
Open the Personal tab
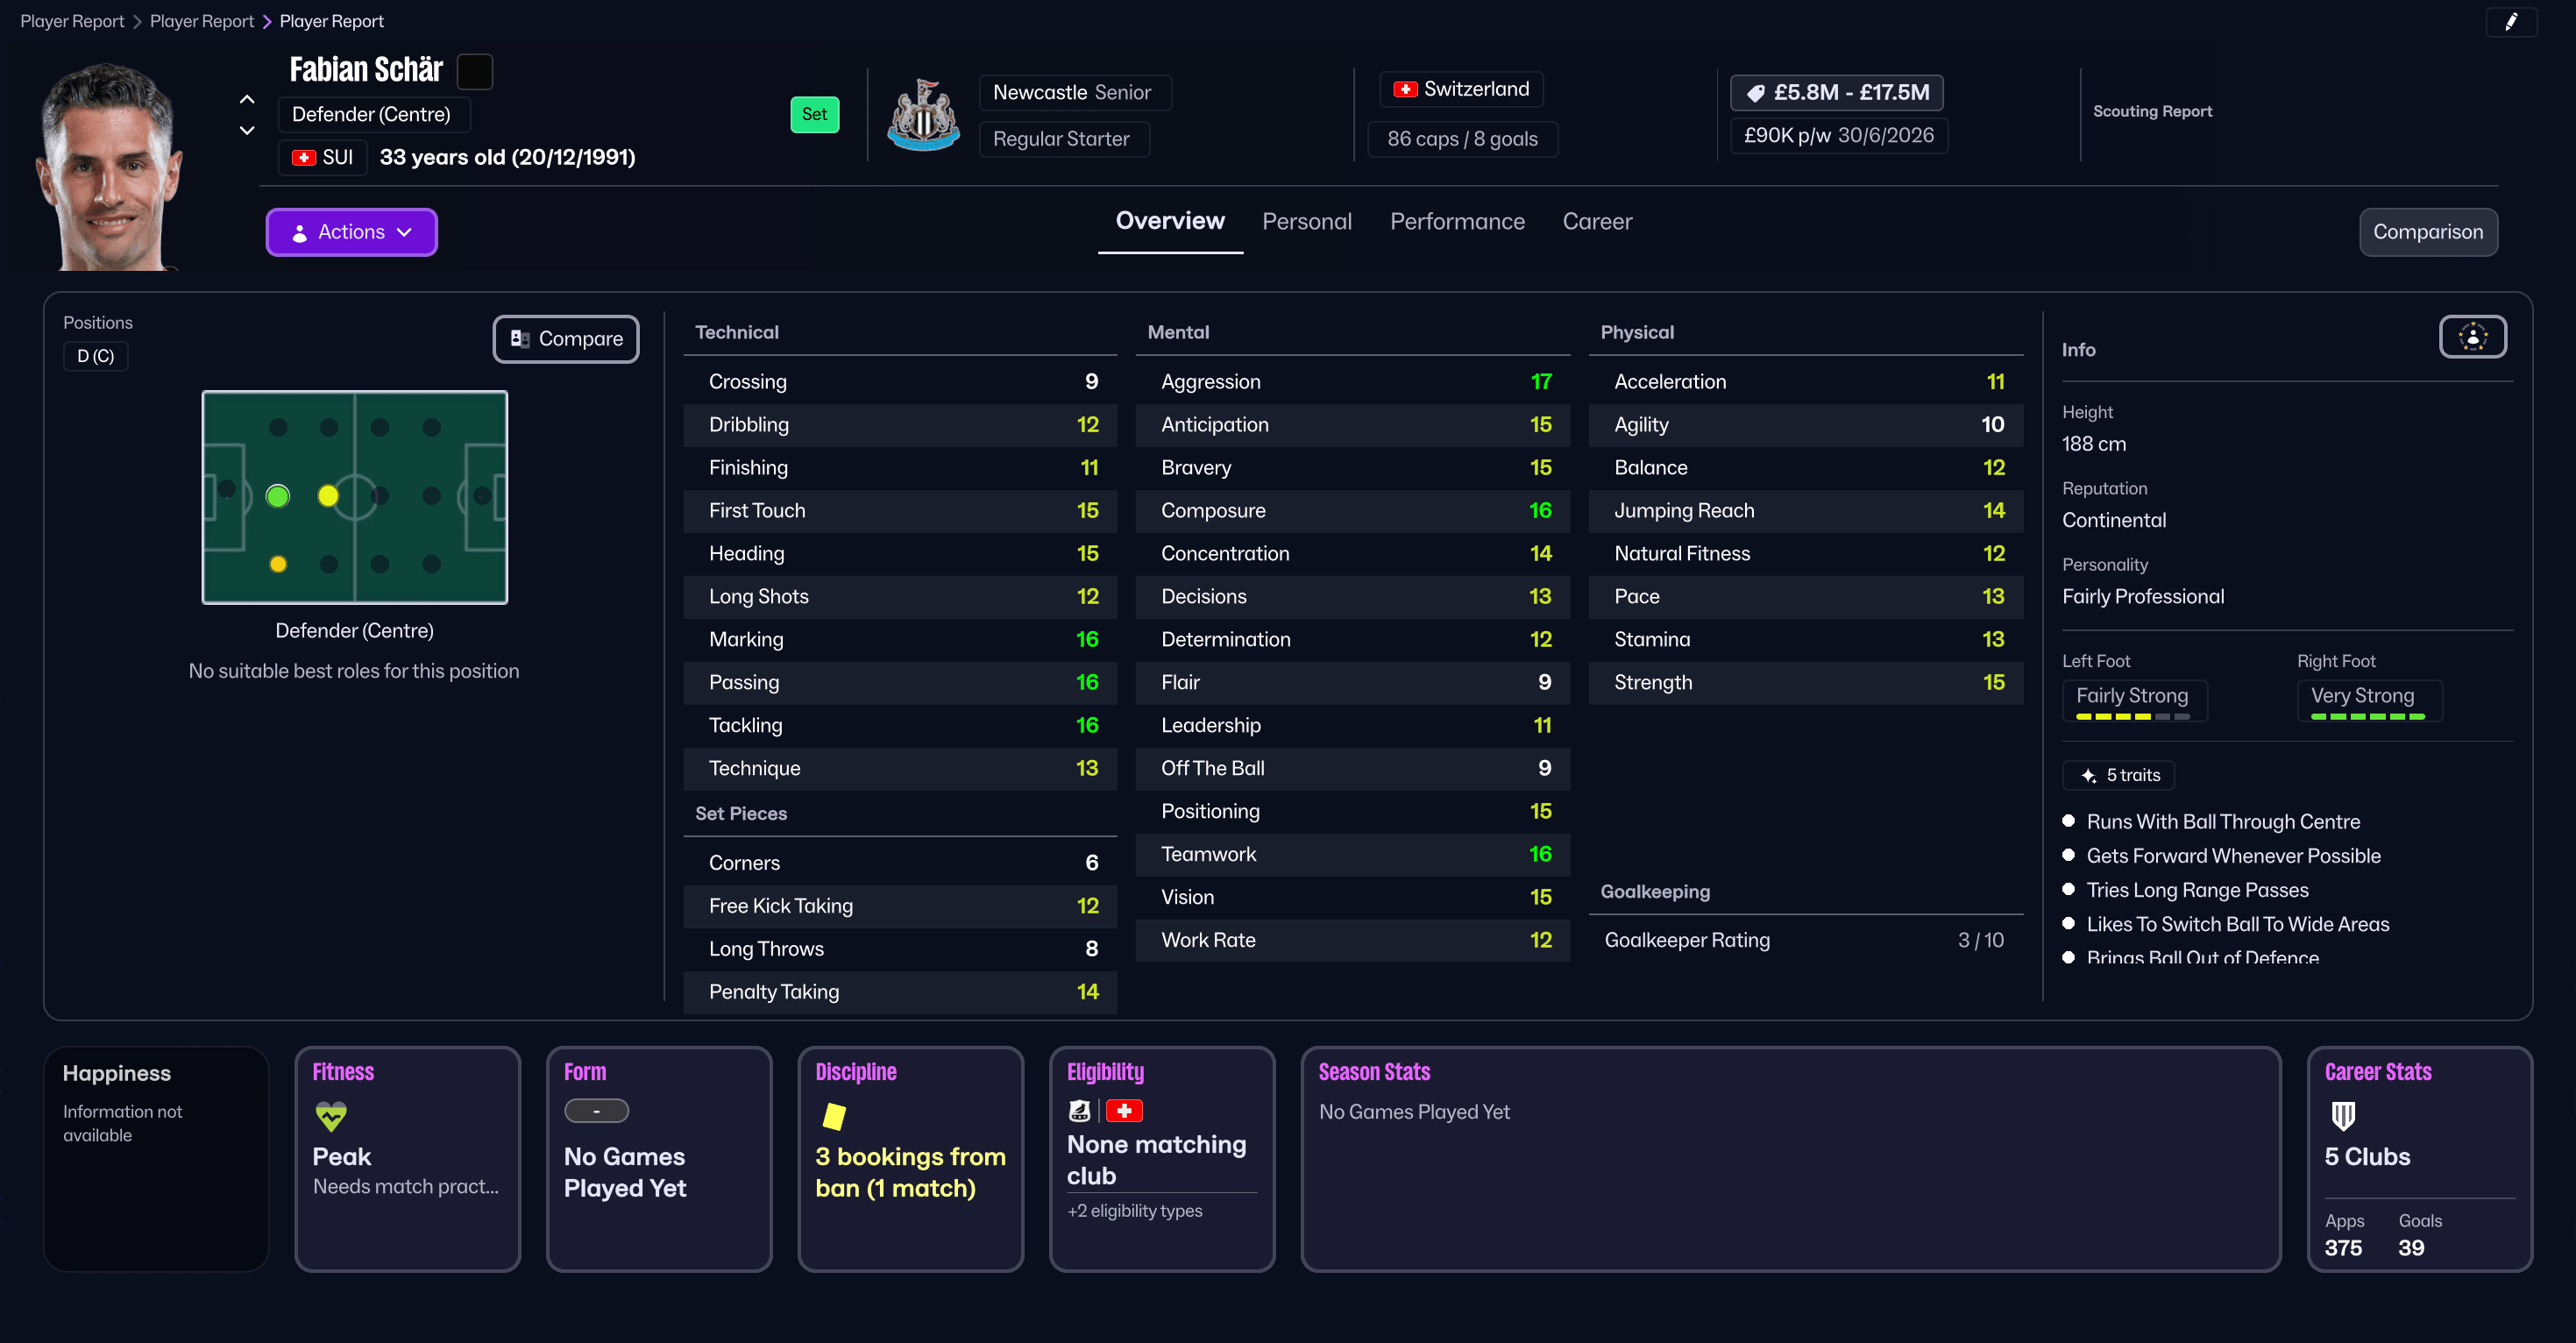1307,221
